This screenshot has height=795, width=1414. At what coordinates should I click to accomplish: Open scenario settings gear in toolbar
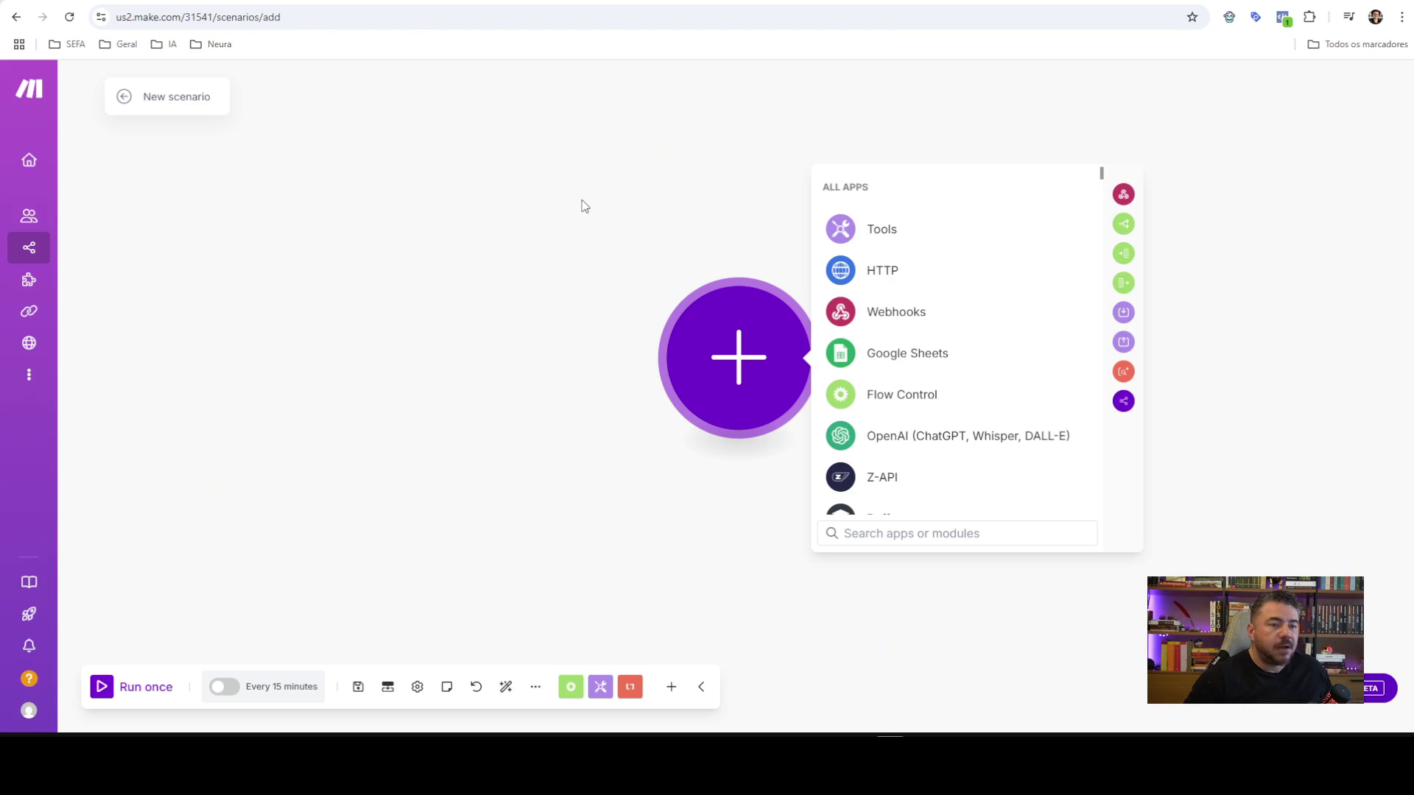pyautogui.click(x=418, y=687)
